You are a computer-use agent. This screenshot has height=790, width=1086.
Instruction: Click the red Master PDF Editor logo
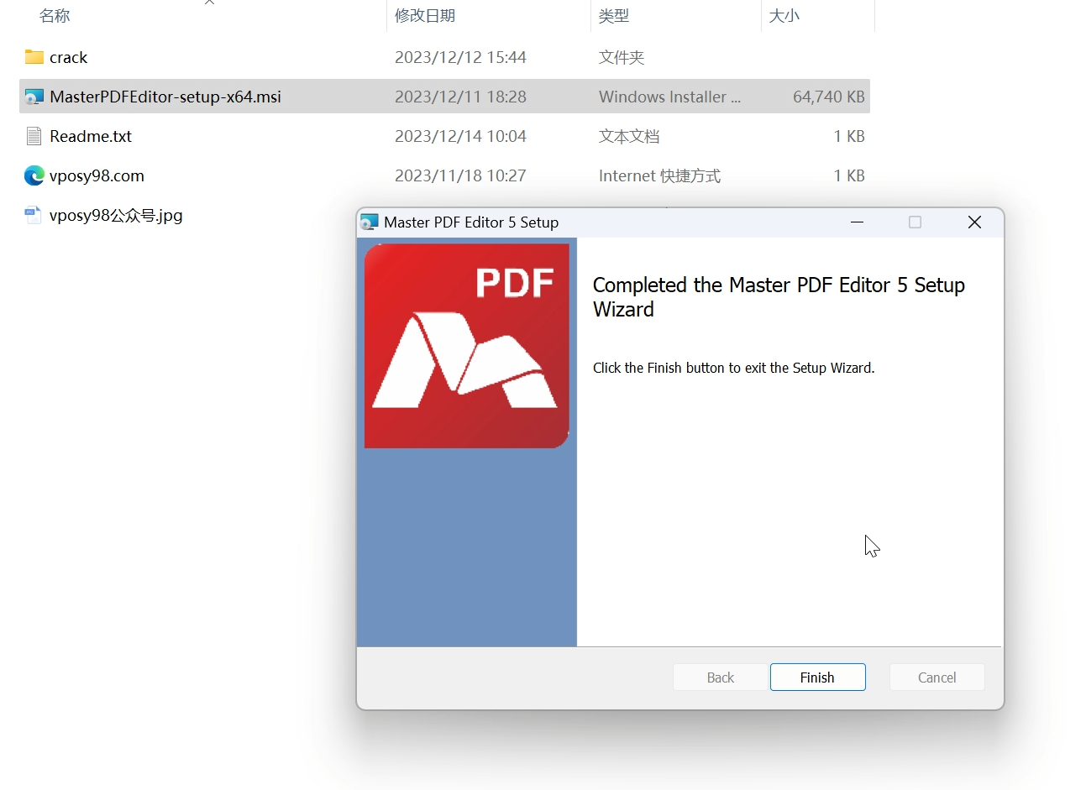click(x=466, y=346)
